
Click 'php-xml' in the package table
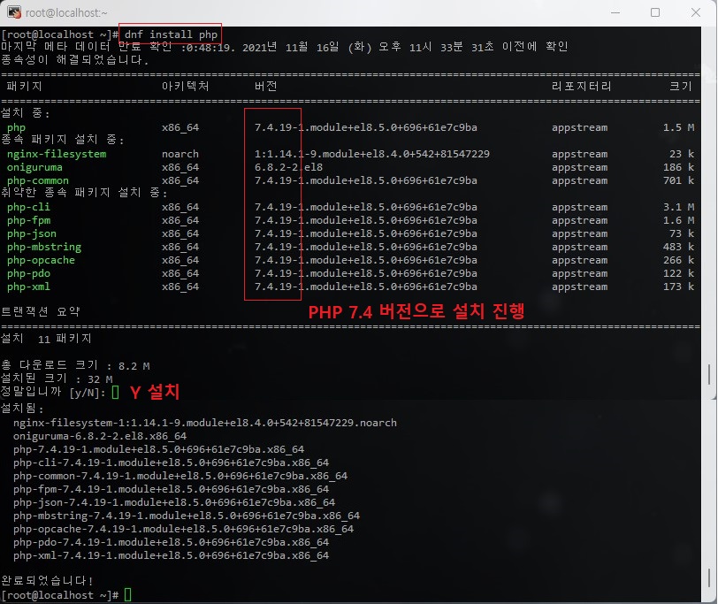pos(28,287)
